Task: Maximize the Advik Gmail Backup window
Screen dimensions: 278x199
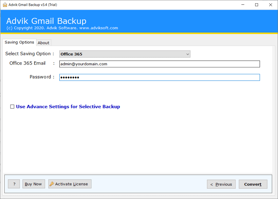Action: tap(257, 5)
